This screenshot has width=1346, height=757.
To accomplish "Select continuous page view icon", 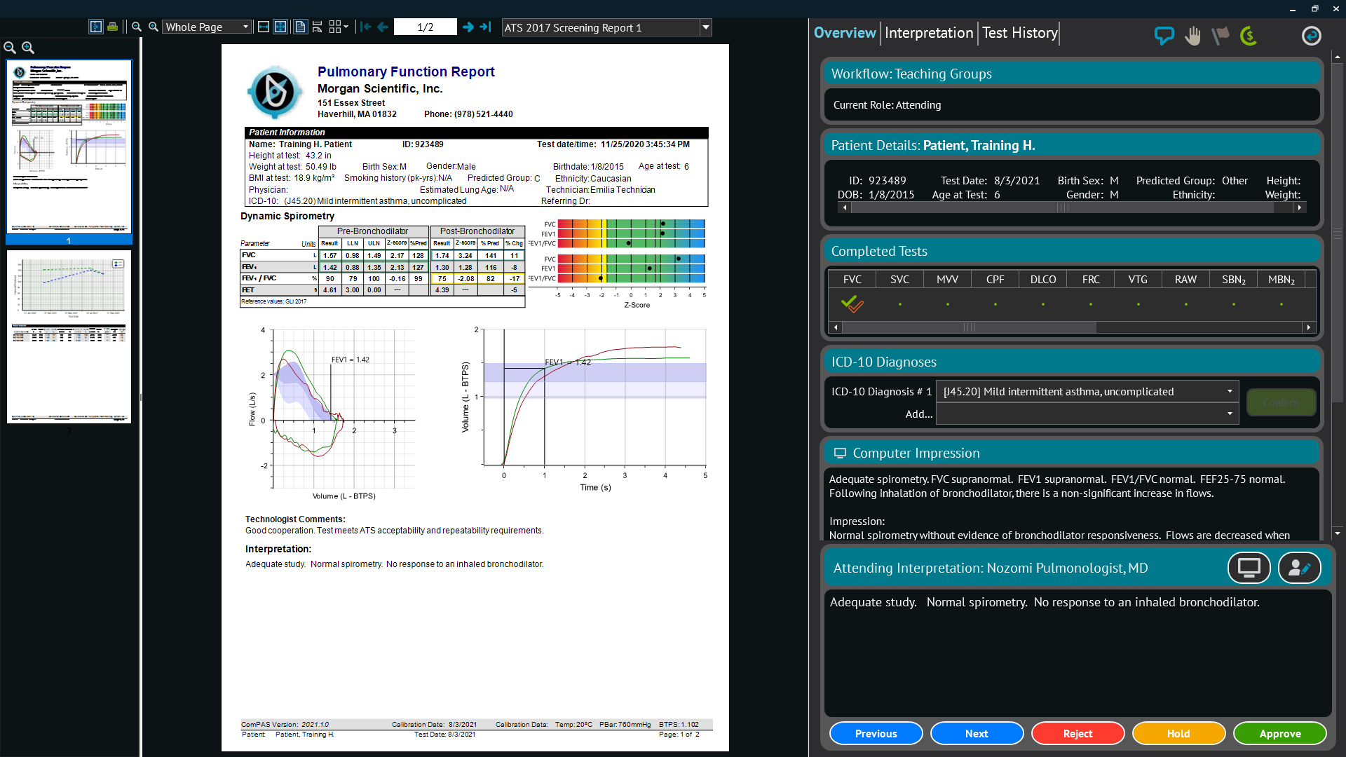I will (x=318, y=27).
